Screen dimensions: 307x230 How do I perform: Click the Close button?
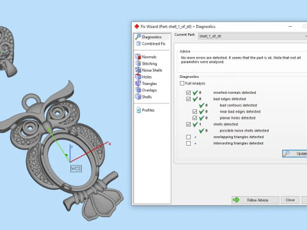coord(290,200)
